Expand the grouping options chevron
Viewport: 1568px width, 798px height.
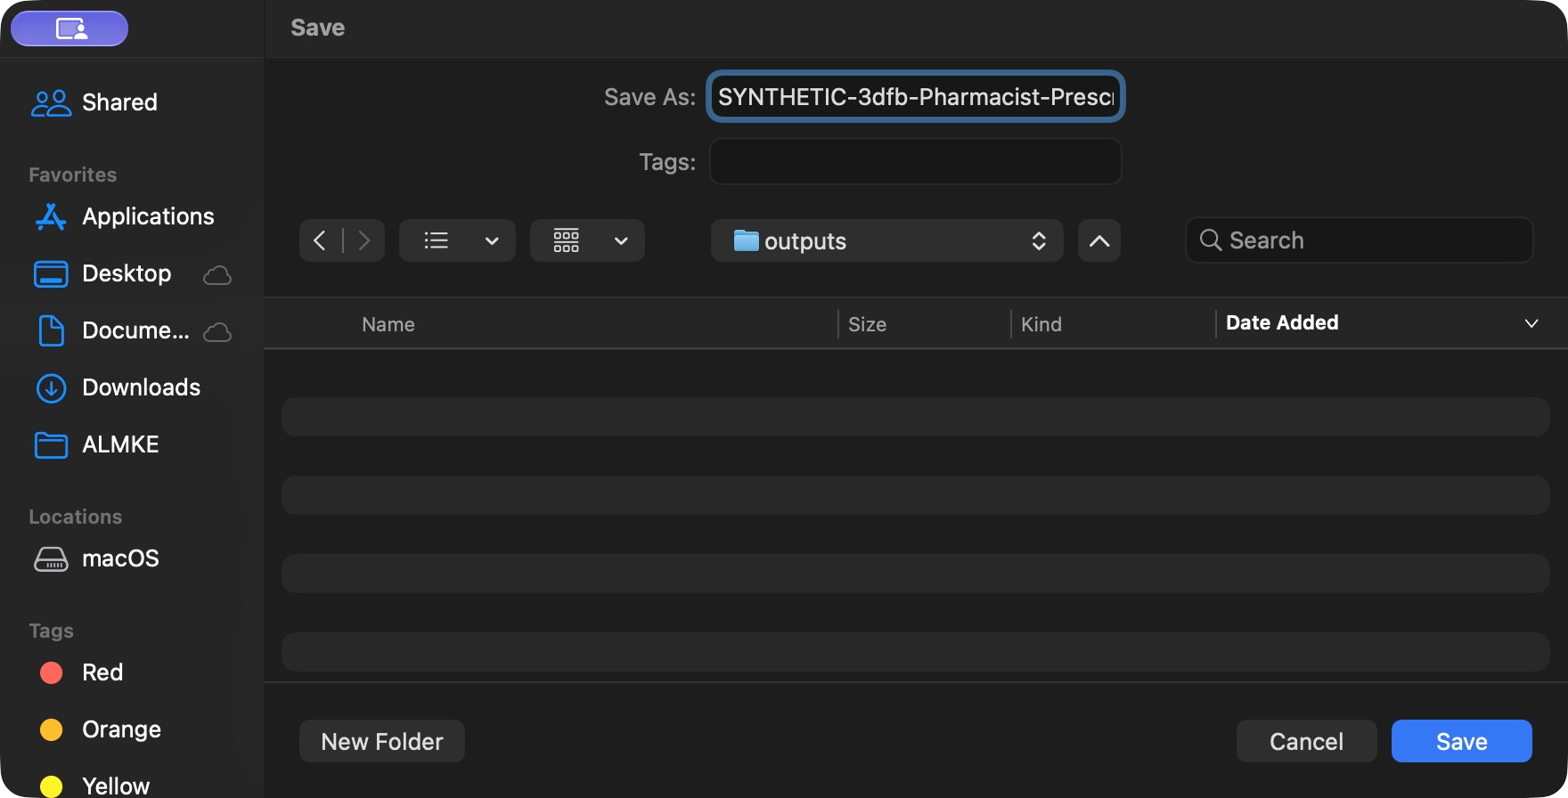coord(622,240)
